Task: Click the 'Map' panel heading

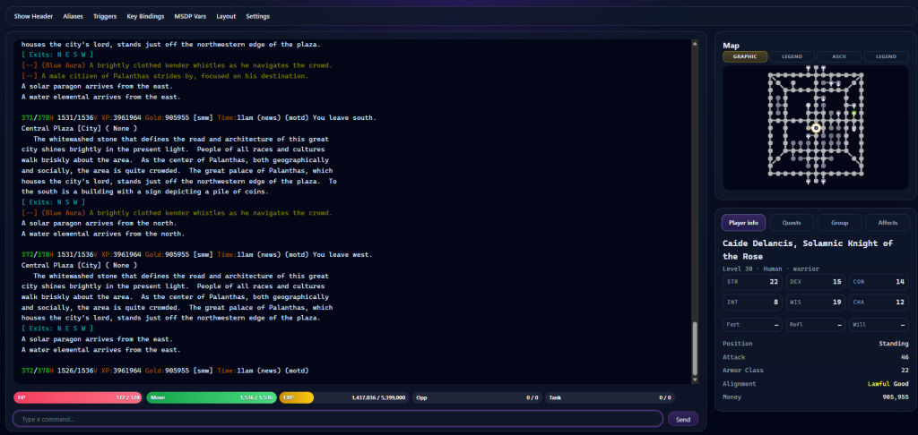Action: [731, 46]
